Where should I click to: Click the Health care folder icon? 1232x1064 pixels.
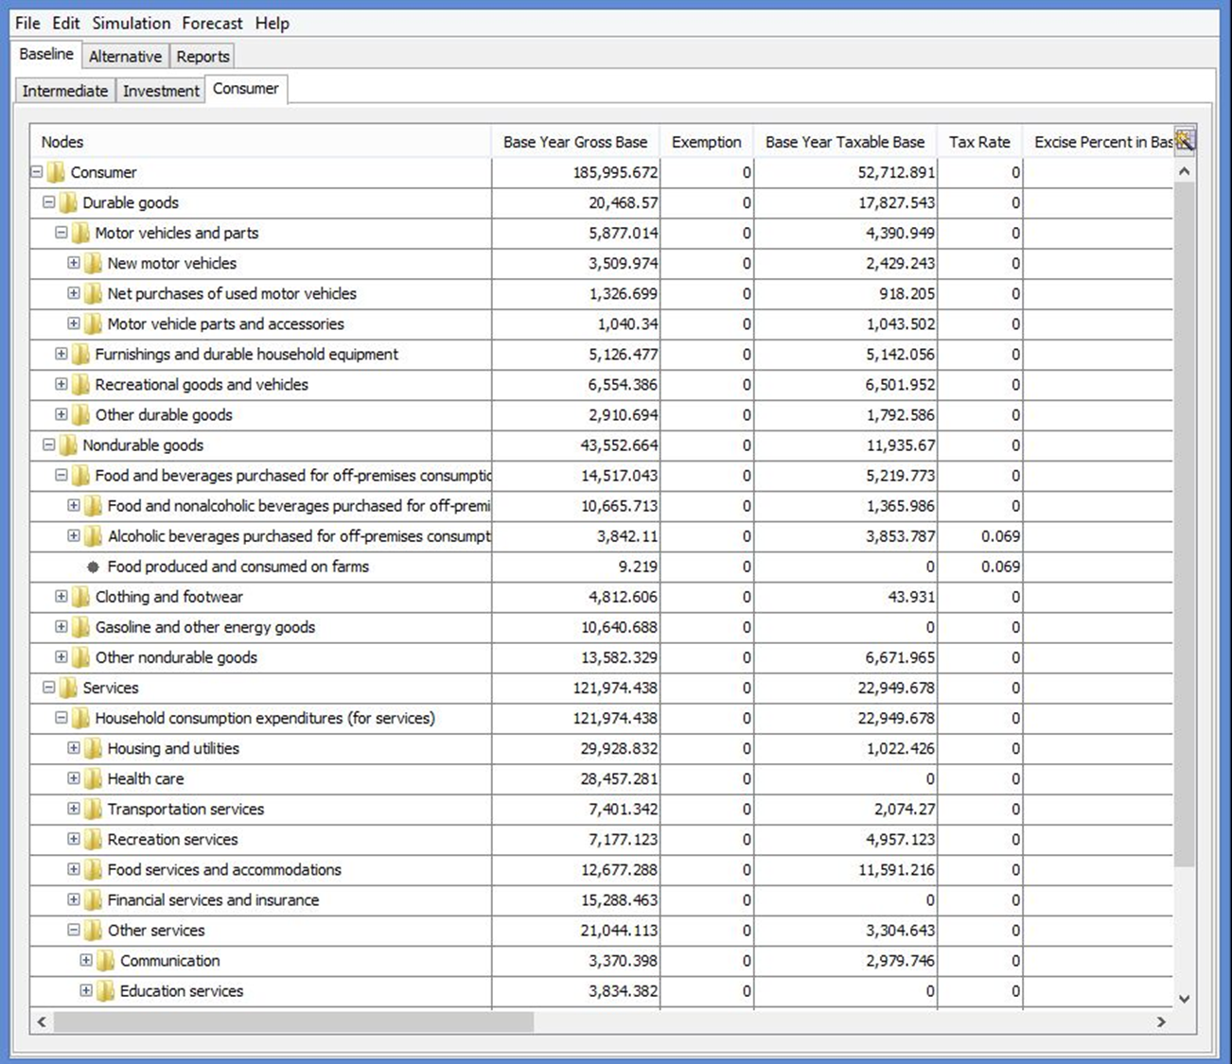(x=93, y=778)
